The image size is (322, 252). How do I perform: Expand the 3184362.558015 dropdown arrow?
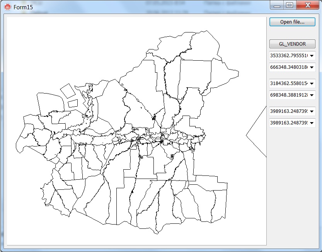(x=312, y=83)
